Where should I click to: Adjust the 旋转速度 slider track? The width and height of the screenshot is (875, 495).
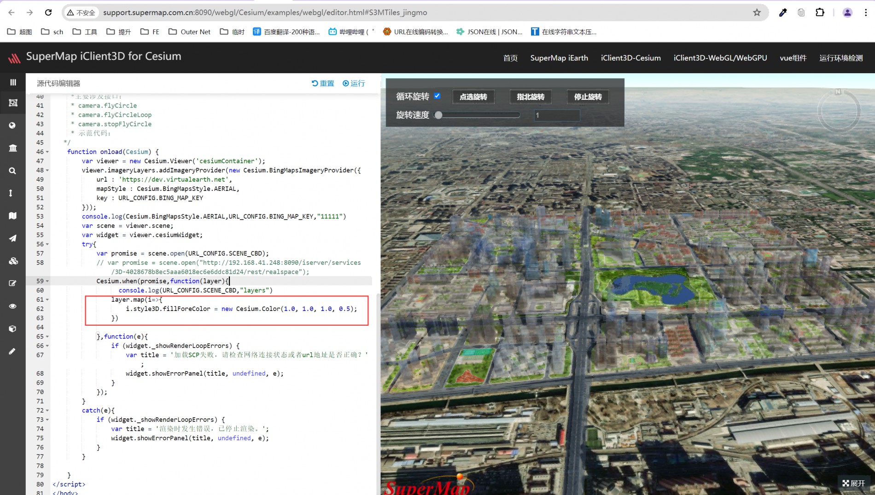[478, 115]
